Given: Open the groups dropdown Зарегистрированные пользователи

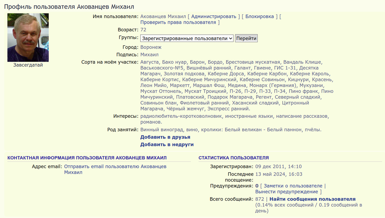Looking at the screenshot, I should (186, 38).
